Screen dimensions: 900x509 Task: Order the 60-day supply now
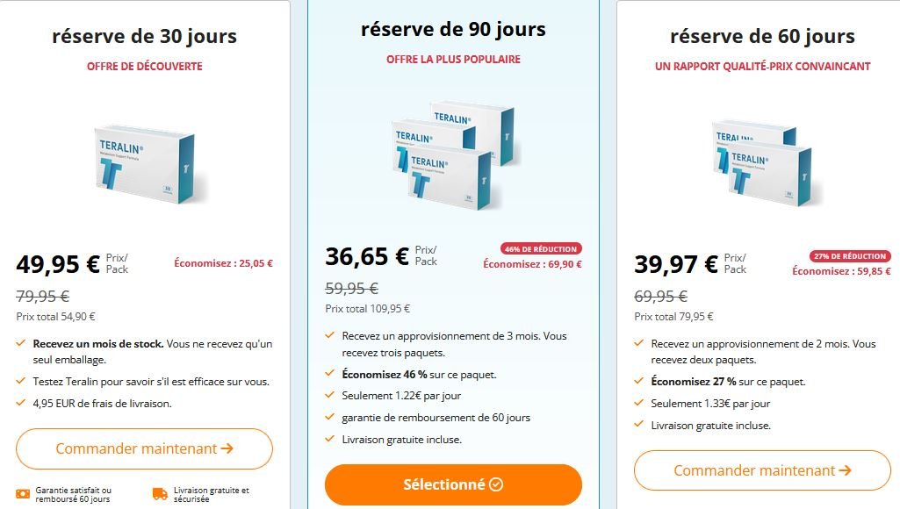tap(762, 470)
